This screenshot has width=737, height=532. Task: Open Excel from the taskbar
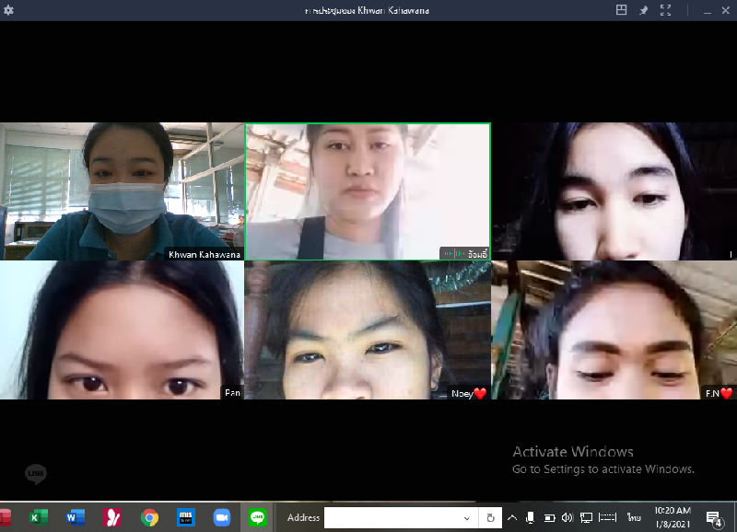39,517
